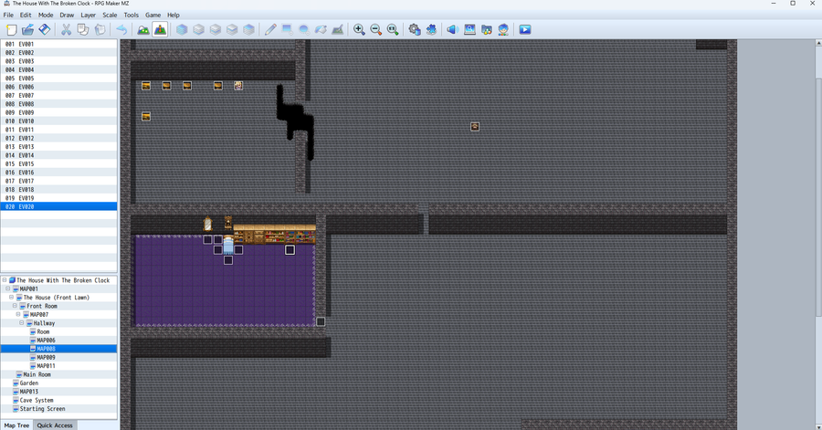Open the Game menu
Viewport: 822px width, 430px height.
153,16
